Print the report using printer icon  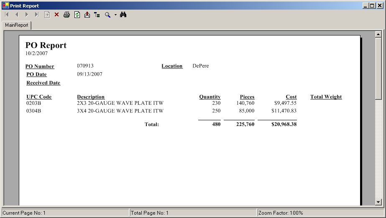pyautogui.click(x=66, y=15)
